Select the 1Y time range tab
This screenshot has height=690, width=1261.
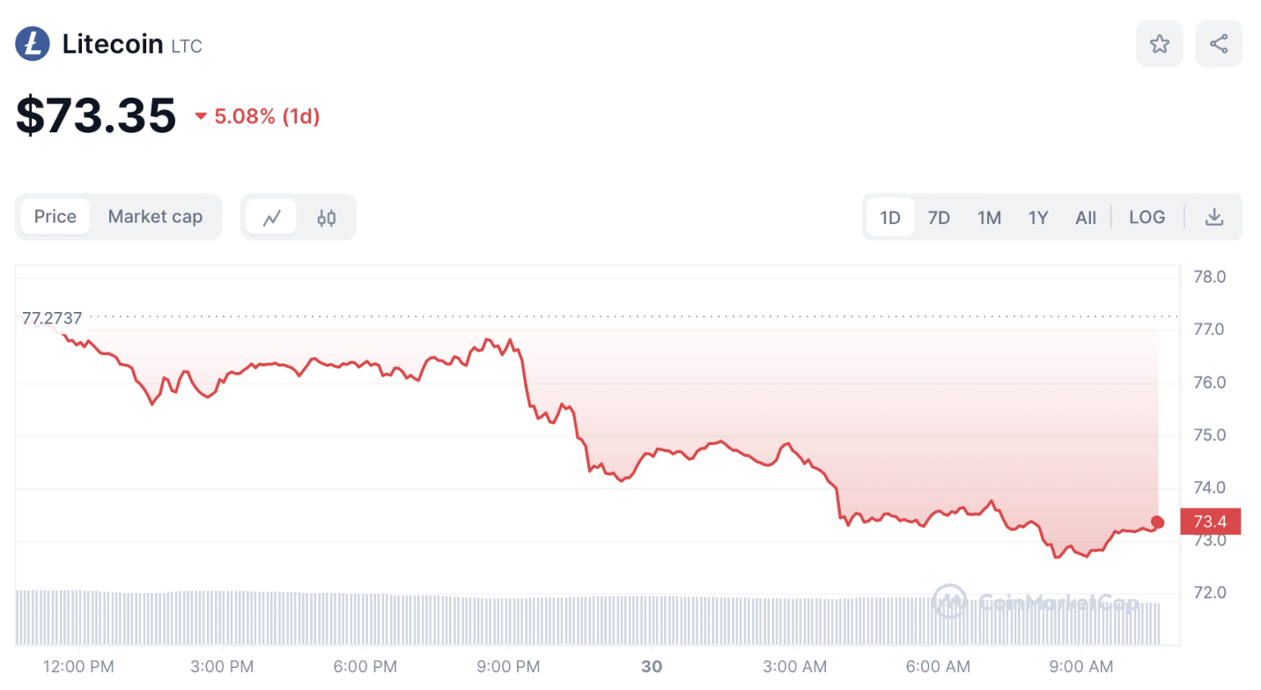point(1038,218)
